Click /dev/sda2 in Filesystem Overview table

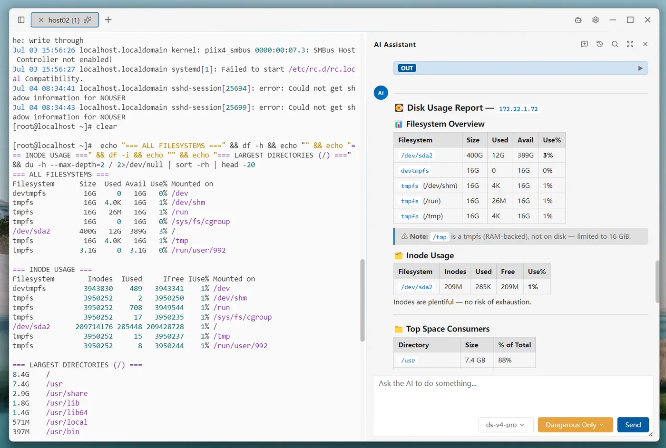pos(417,156)
